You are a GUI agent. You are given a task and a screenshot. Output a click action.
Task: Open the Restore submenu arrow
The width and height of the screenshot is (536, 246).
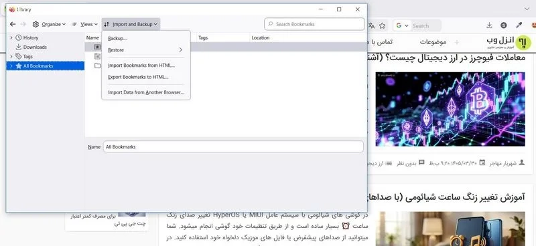click(x=180, y=50)
